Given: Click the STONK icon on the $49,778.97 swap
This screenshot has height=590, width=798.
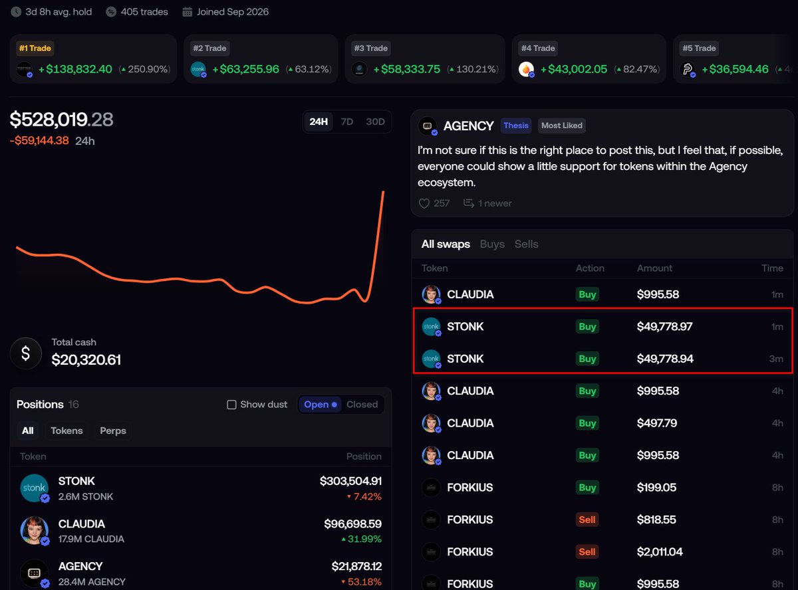Looking at the screenshot, I should coord(432,327).
